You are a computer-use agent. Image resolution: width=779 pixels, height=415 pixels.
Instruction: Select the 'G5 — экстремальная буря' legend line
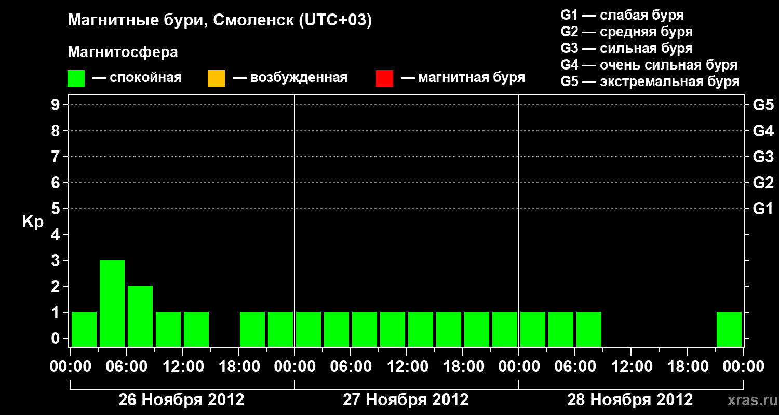pos(650,81)
